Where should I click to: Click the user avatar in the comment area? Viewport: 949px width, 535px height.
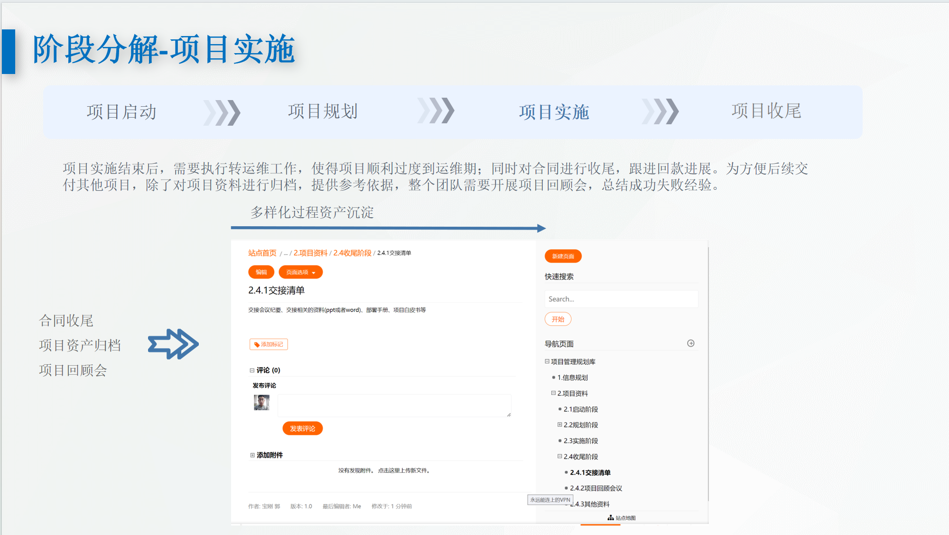tap(261, 403)
